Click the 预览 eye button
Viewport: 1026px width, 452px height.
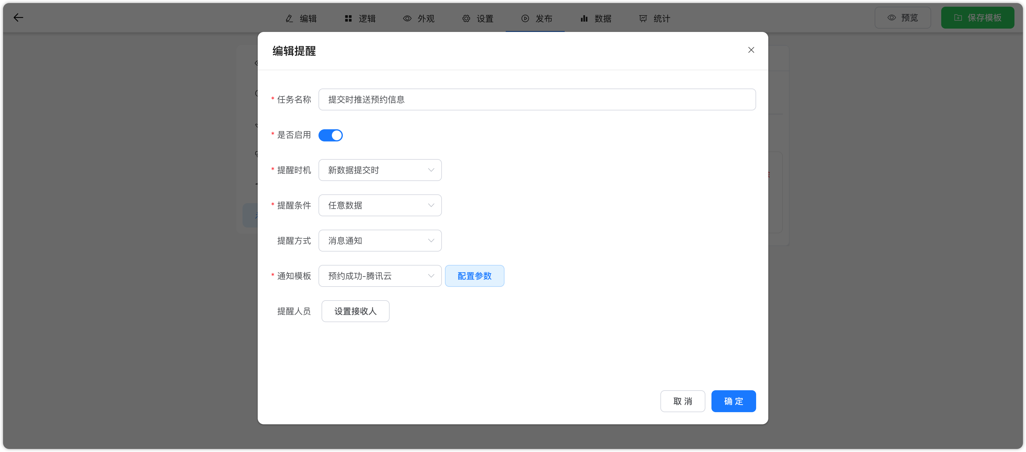pyautogui.click(x=902, y=18)
